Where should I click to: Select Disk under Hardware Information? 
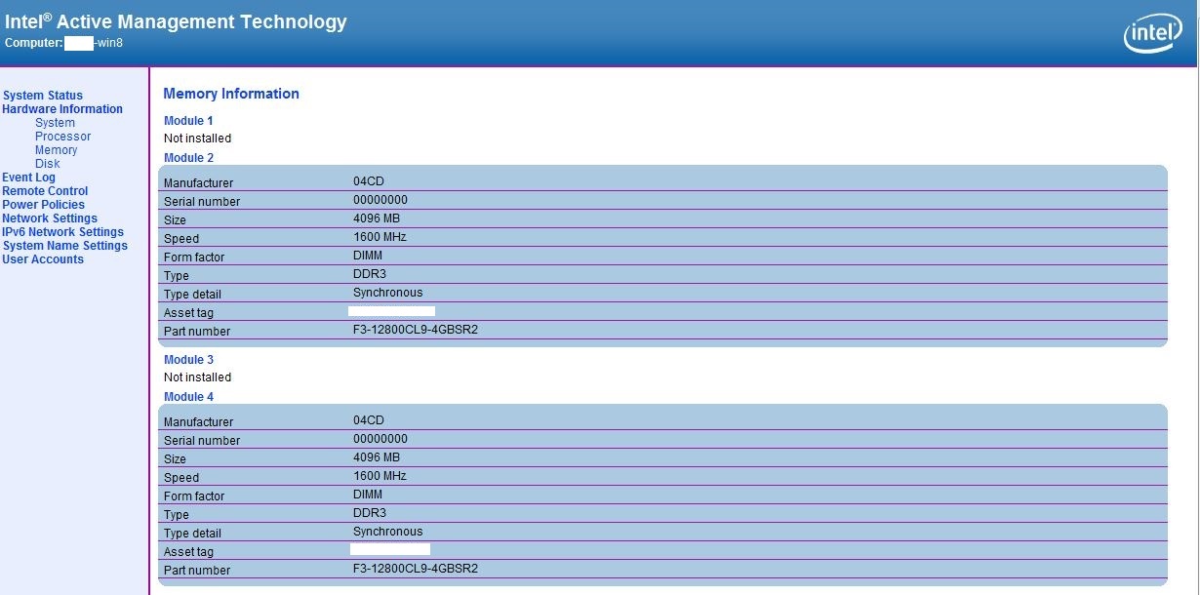[x=48, y=164]
